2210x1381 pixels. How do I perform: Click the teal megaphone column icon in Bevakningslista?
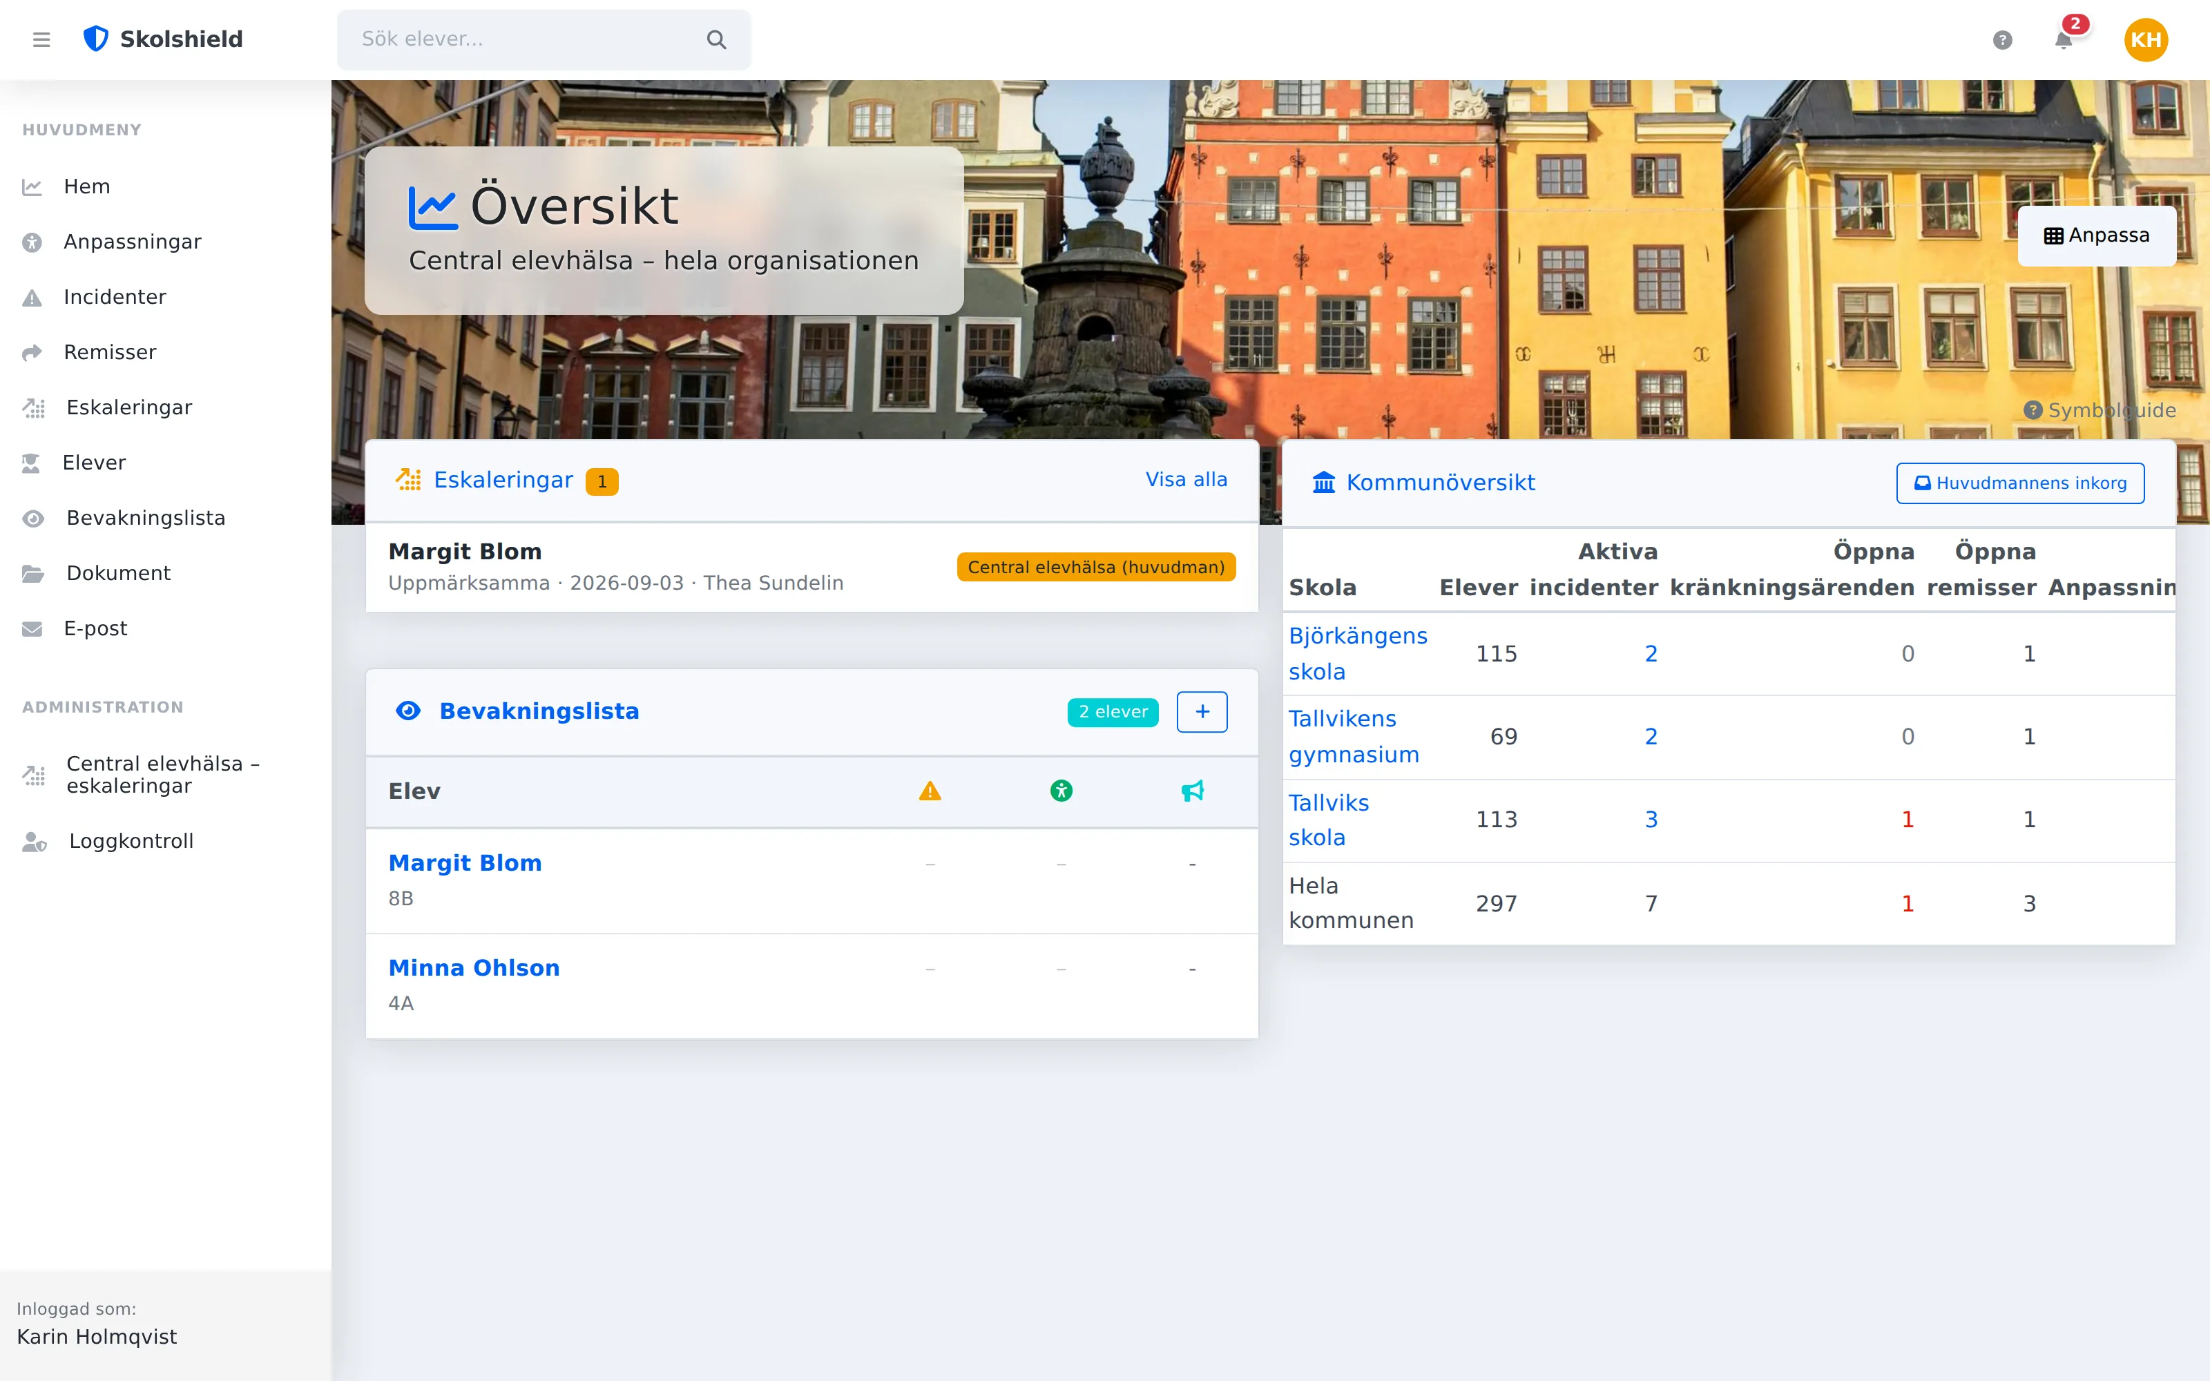click(x=1193, y=791)
